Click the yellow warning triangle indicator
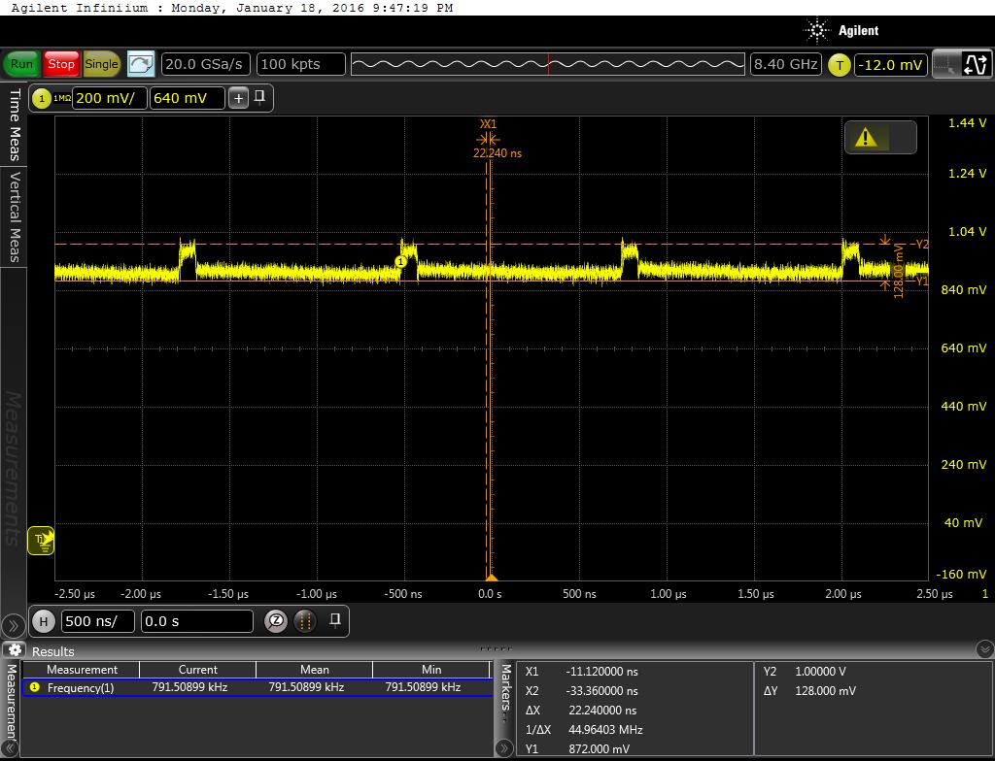Viewport: 995px width, 761px height. 866,138
